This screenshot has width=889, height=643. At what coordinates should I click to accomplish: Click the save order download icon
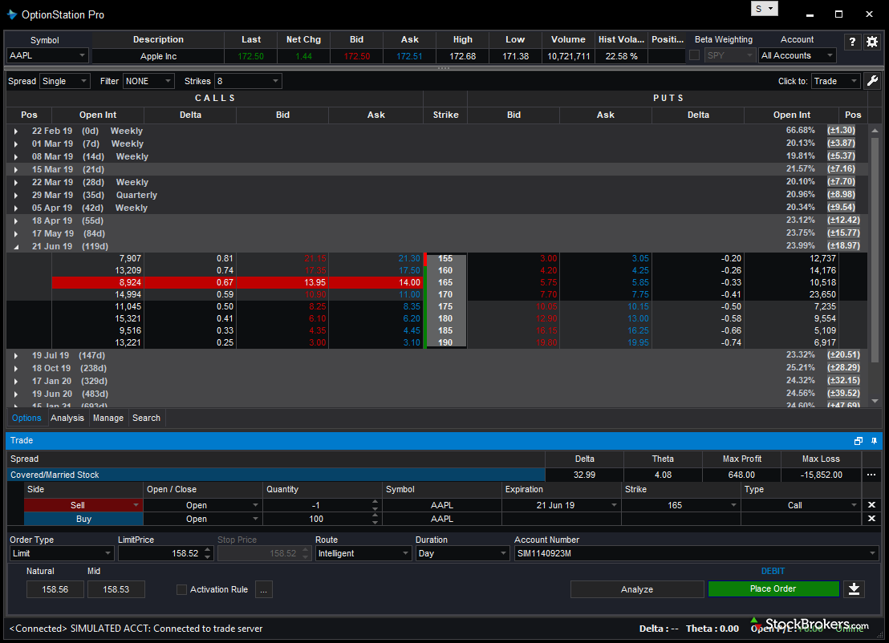tap(854, 589)
